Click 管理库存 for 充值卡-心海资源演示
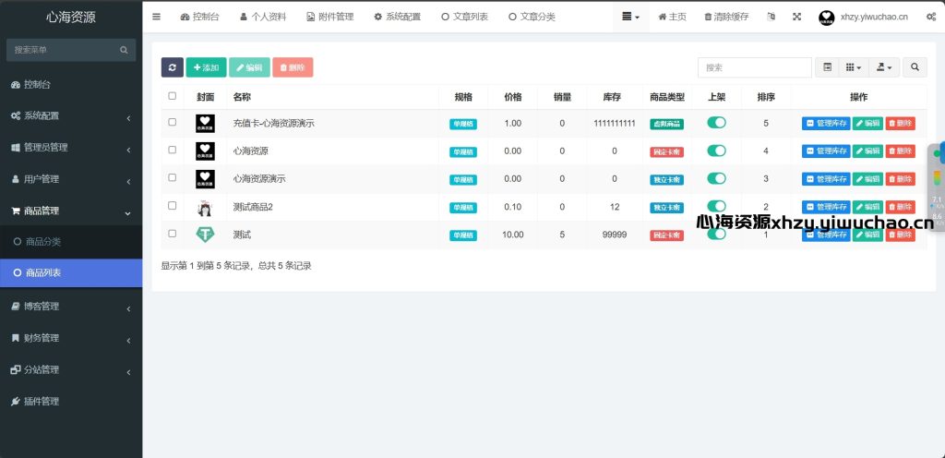The width and height of the screenshot is (945, 458). point(826,124)
